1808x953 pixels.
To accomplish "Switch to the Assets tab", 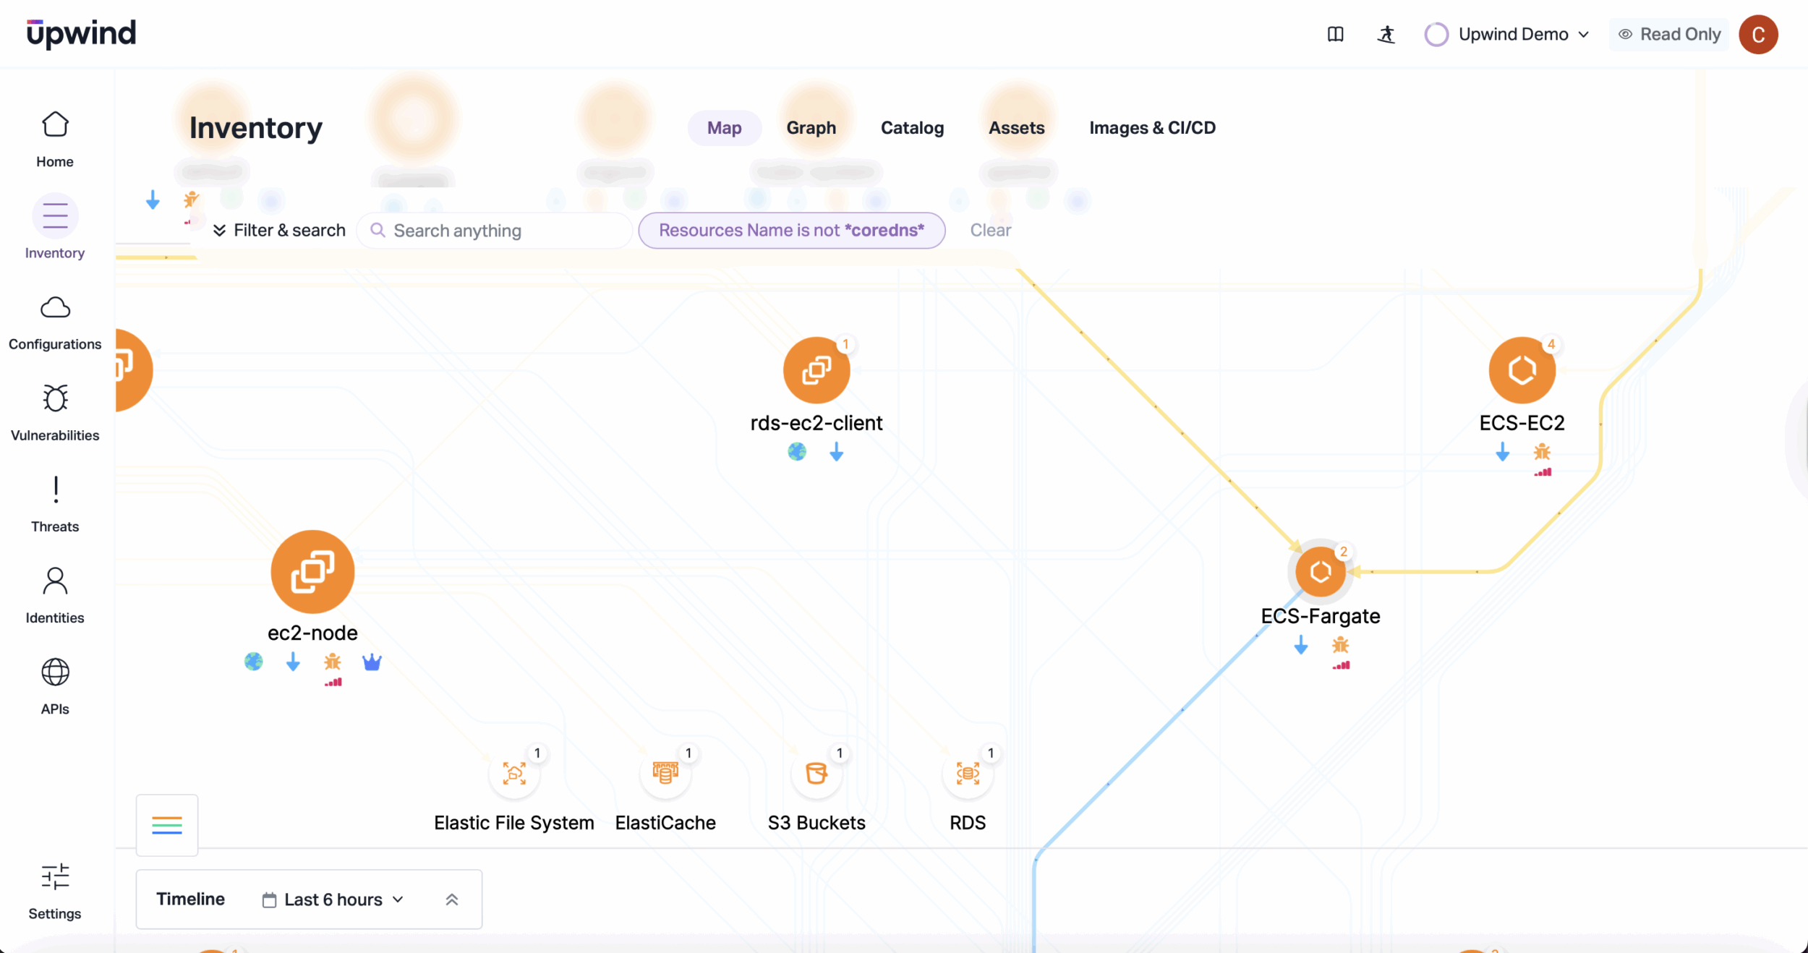I will (1016, 128).
